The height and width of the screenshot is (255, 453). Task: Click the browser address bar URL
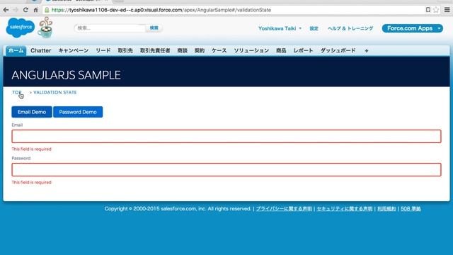(x=161, y=10)
